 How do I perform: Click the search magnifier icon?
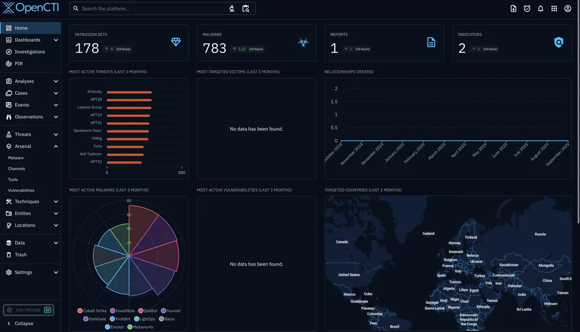coord(76,8)
